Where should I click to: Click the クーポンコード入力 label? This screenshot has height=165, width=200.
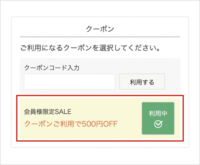[x=52, y=68]
